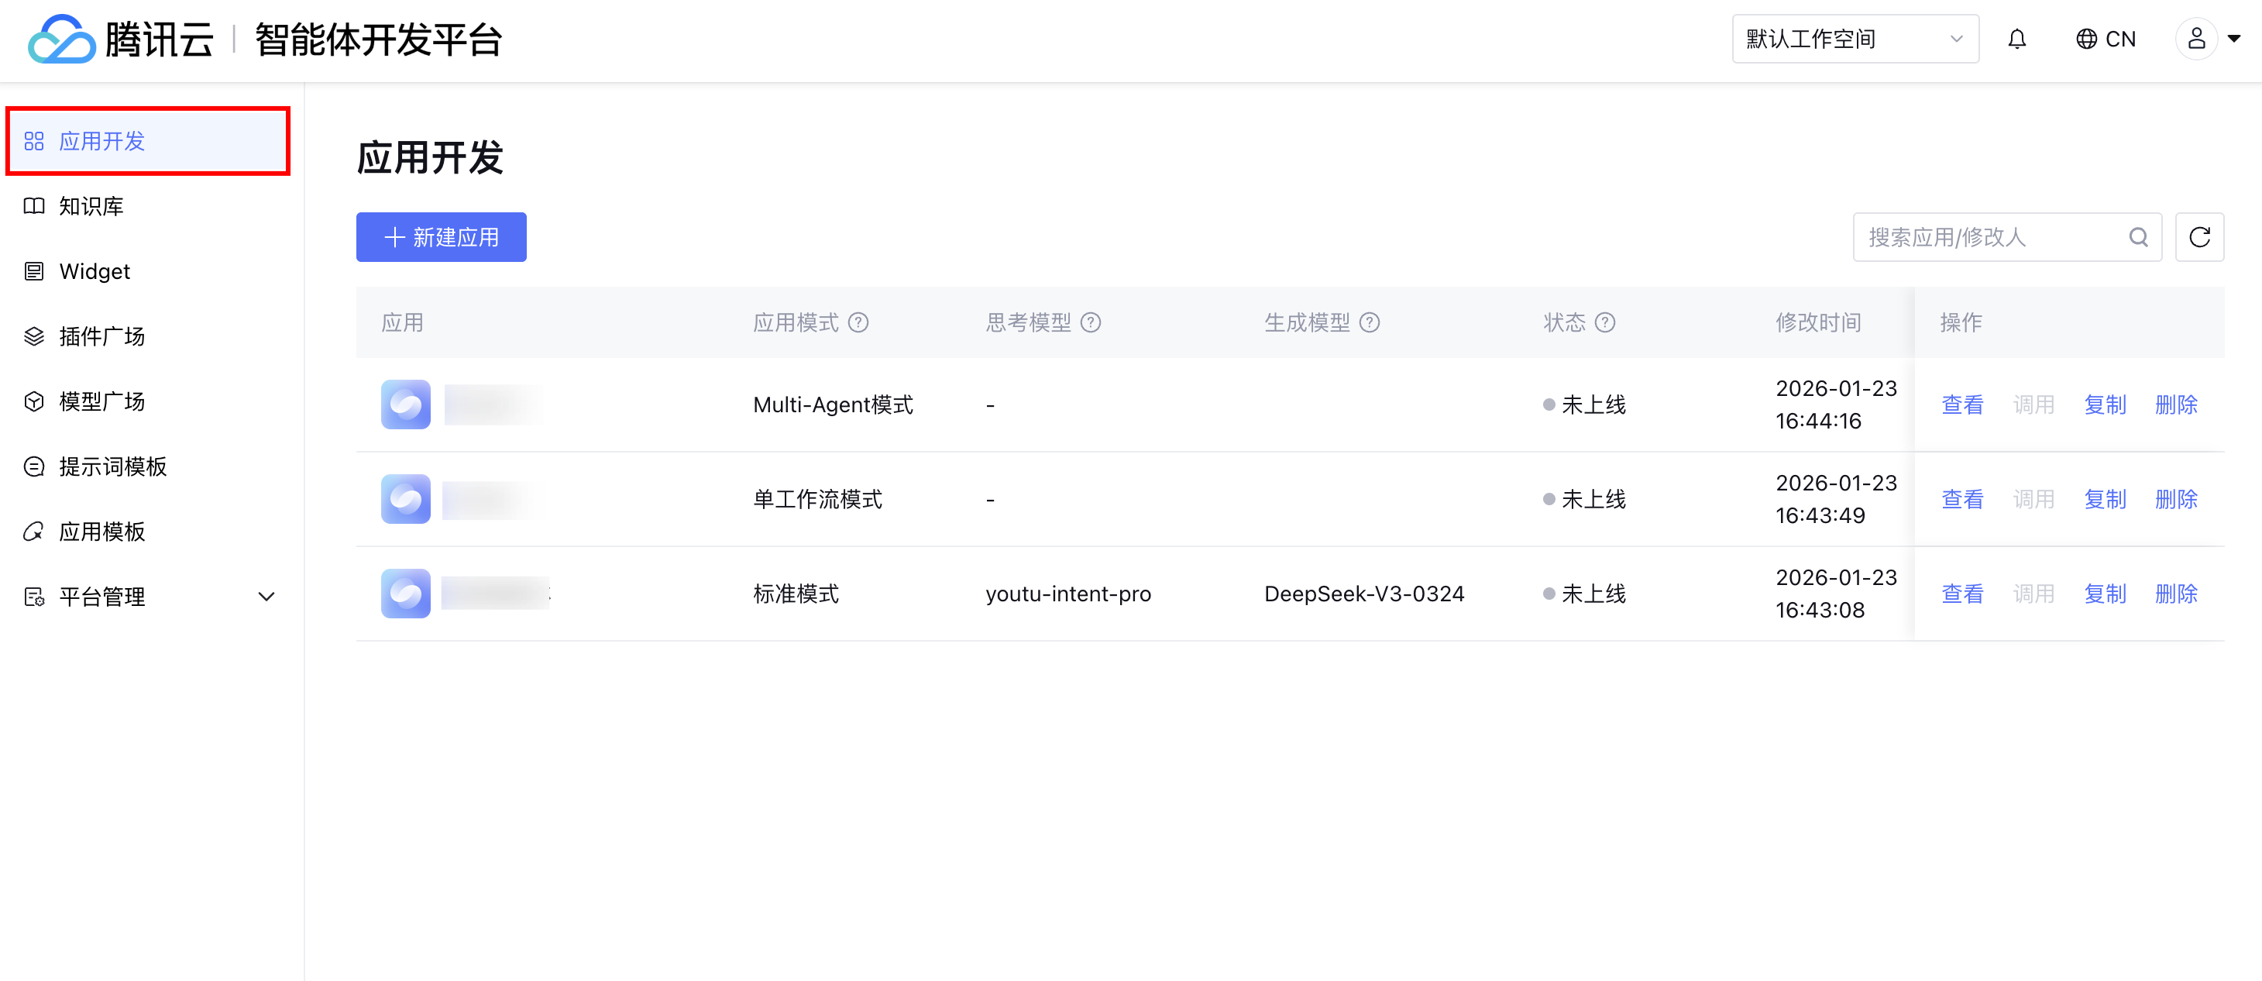Open the user account avatar menu
Screen dimensions: 2262x981
pyautogui.click(x=2196, y=40)
